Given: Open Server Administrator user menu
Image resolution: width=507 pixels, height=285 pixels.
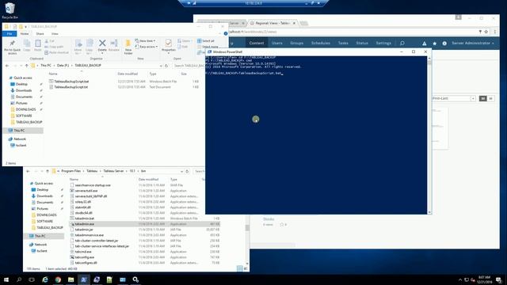Looking at the screenshot, I should [x=473, y=43].
